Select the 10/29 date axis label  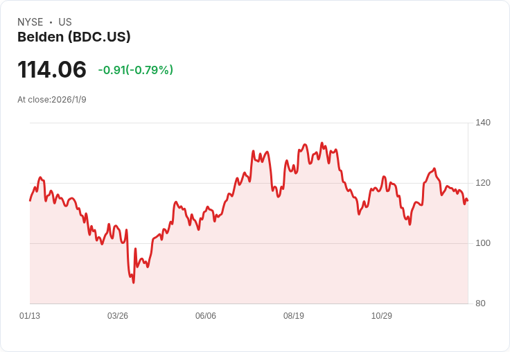(x=382, y=315)
